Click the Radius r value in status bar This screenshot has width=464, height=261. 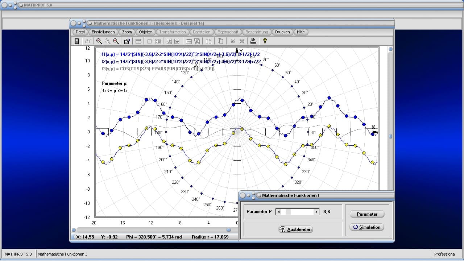tap(210, 237)
